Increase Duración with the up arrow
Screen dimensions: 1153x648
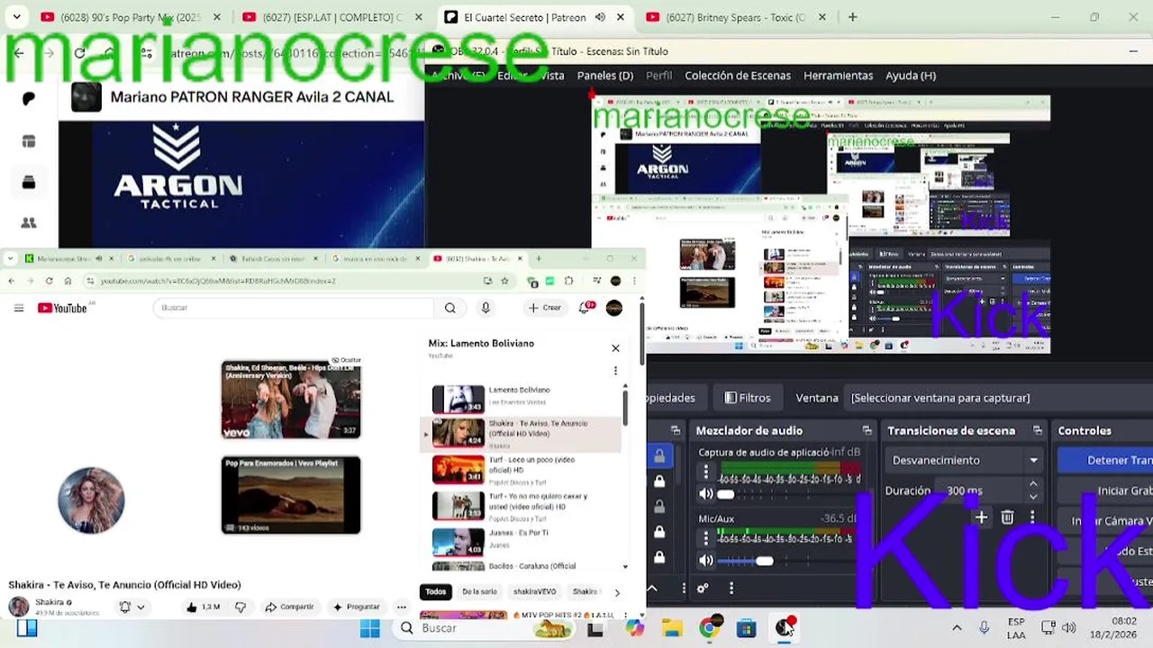[1033, 485]
